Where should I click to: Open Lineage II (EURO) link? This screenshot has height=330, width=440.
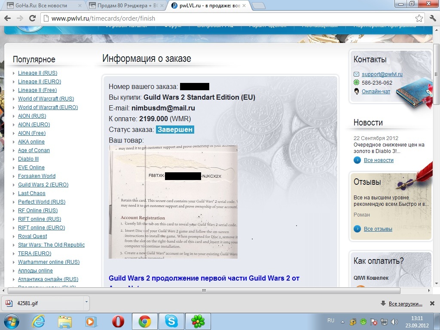click(x=40, y=82)
